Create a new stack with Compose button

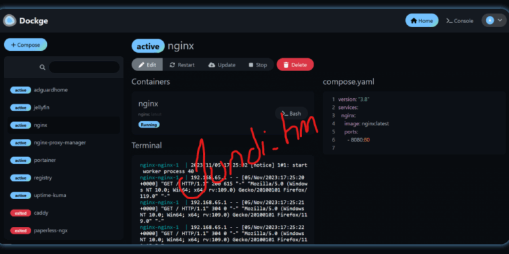point(26,45)
